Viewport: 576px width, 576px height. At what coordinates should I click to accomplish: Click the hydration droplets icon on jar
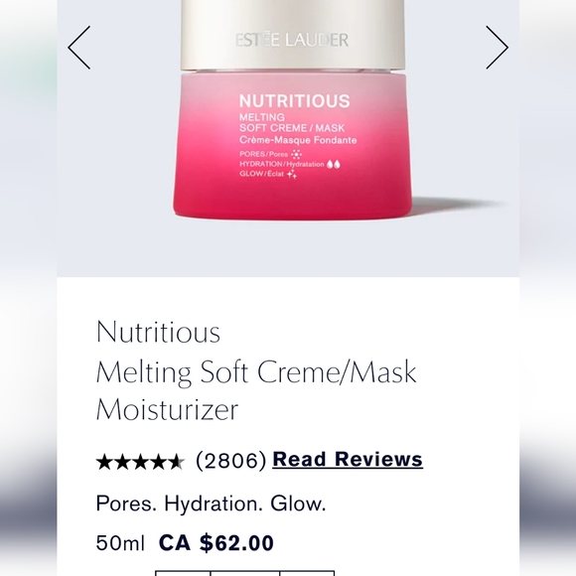[334, 164]
